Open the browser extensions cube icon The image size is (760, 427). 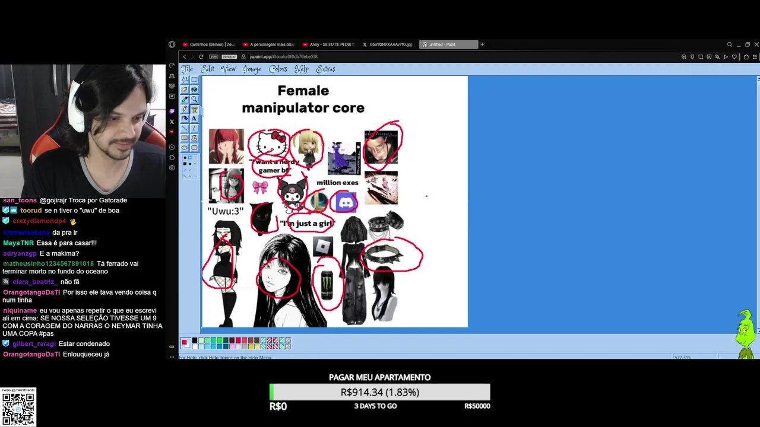(x=746, y=57)
